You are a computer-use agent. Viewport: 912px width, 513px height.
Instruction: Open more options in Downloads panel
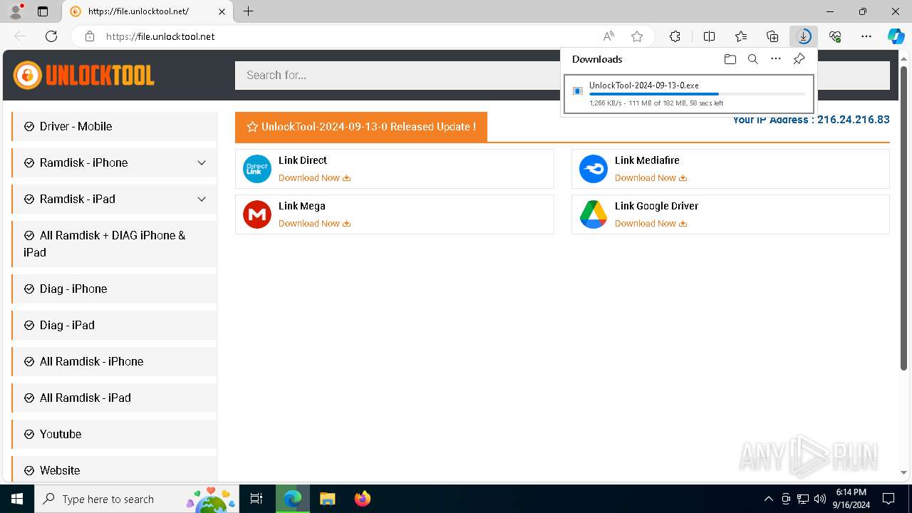click(x=776, y=59)
